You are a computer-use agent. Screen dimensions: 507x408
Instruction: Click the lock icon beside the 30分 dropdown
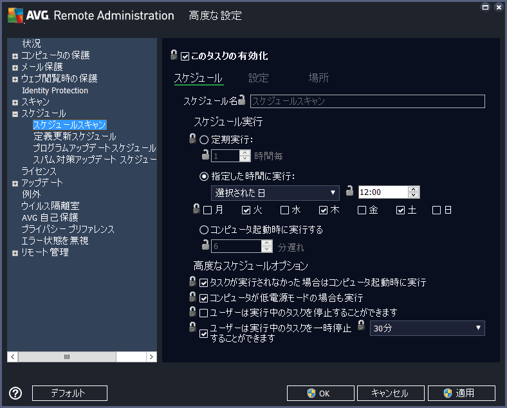pos(361,325)
